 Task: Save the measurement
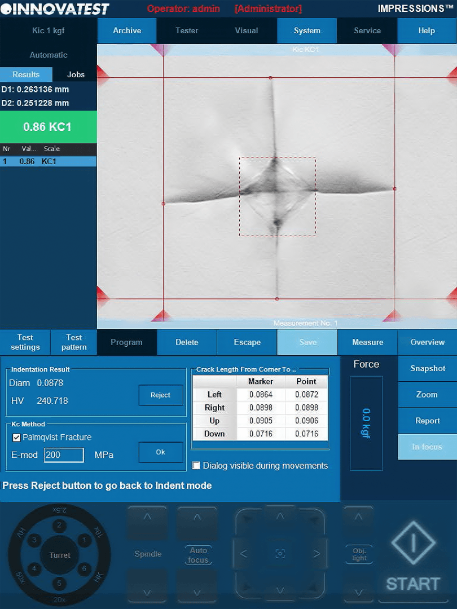tap(307, 342)
